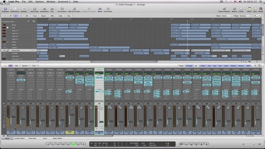265x149 pixels.
Task: Toggle the Arrange mixer view button
Action: pyautogui.click(x=189, y=66)
